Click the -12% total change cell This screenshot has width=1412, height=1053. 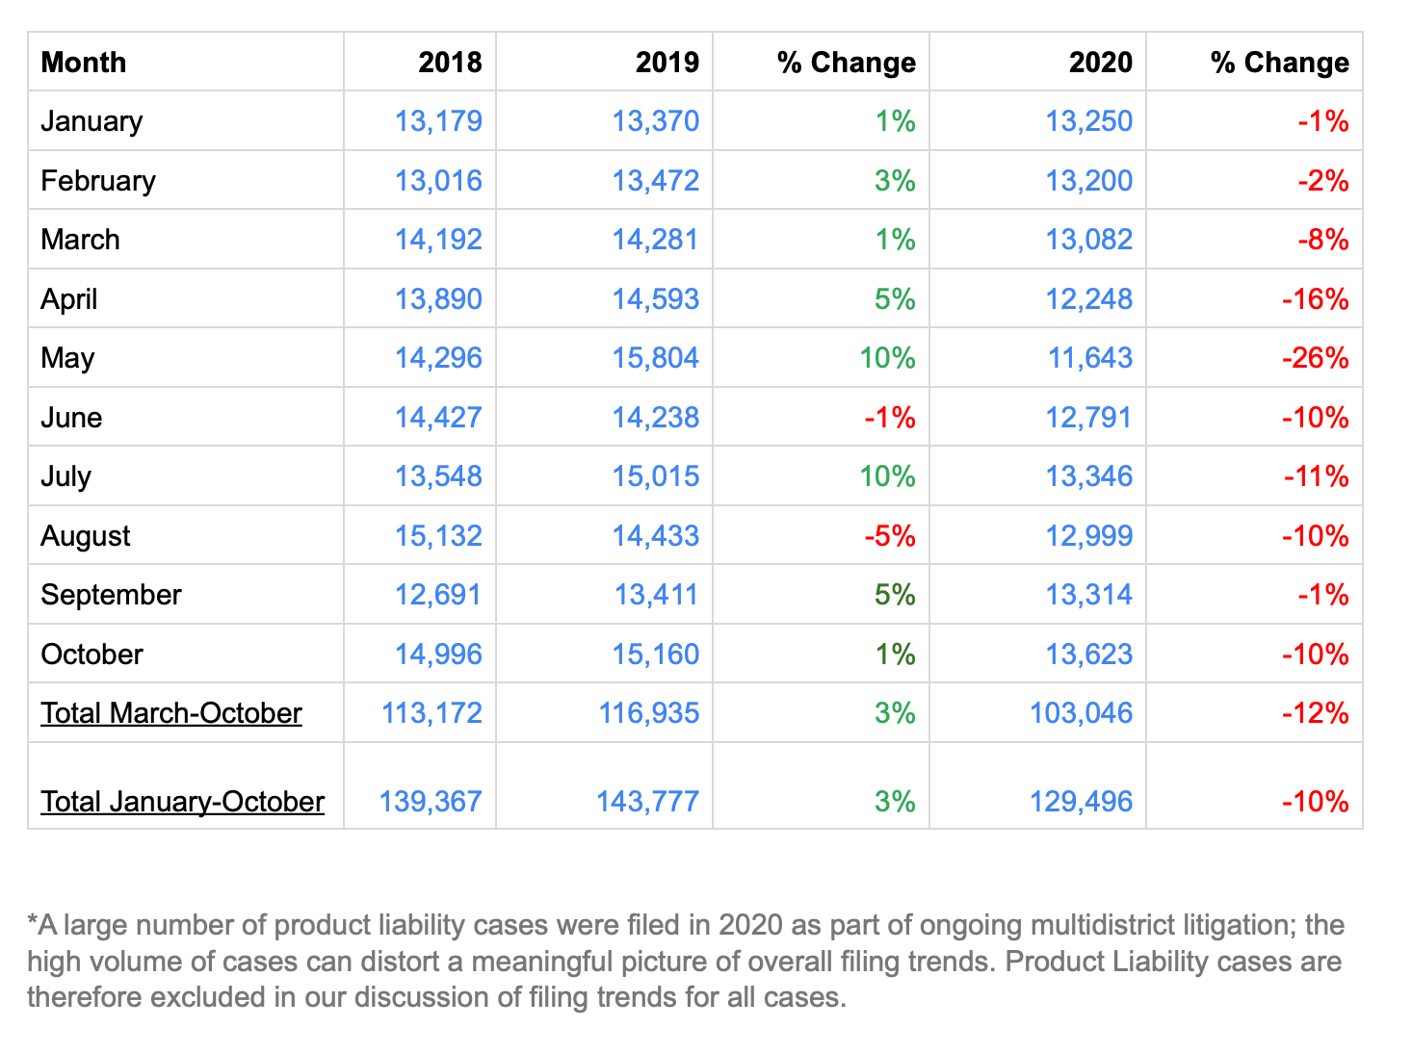(1315, 713)
